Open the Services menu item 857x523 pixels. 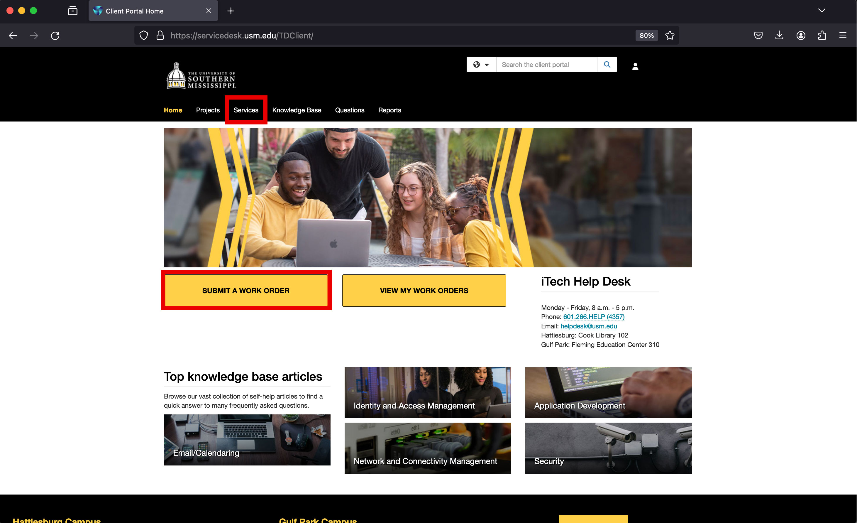pyautogui.click(x=246, y=110)
